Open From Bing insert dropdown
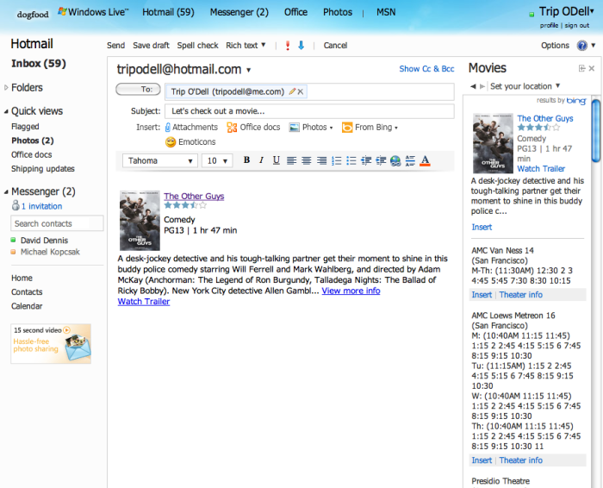The image size is (603, 488). [x=370, y=127]
